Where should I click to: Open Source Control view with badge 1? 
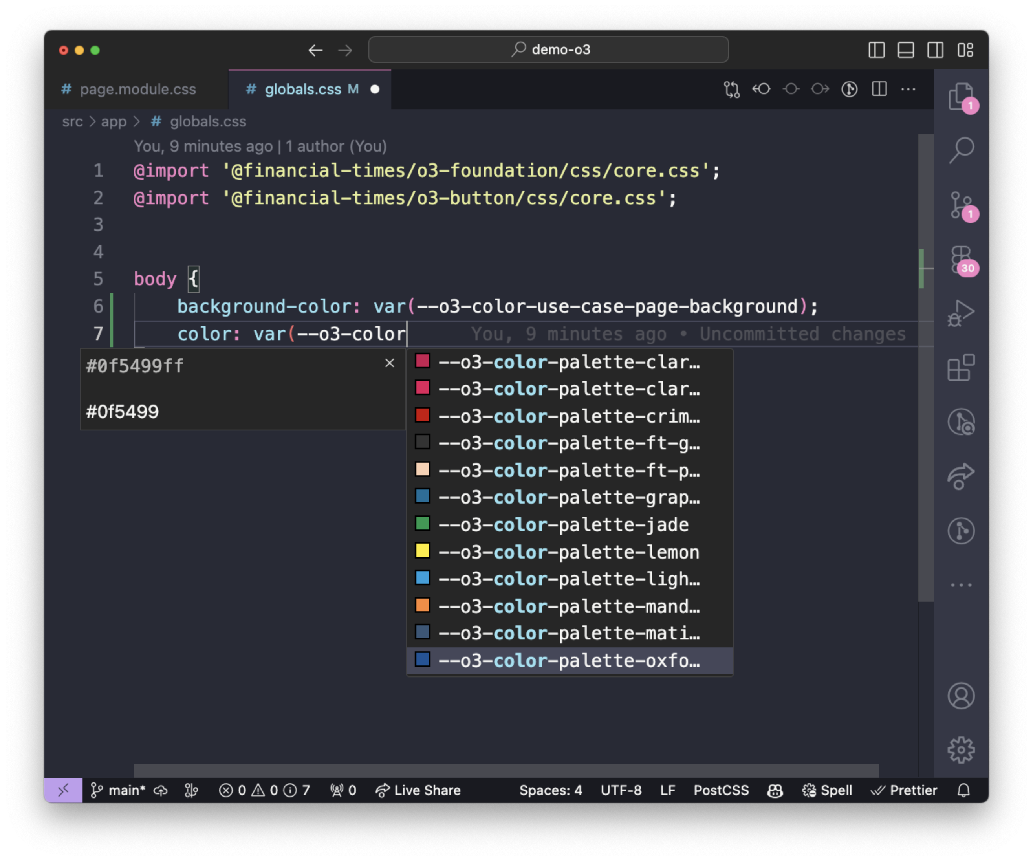pos(961,205)
